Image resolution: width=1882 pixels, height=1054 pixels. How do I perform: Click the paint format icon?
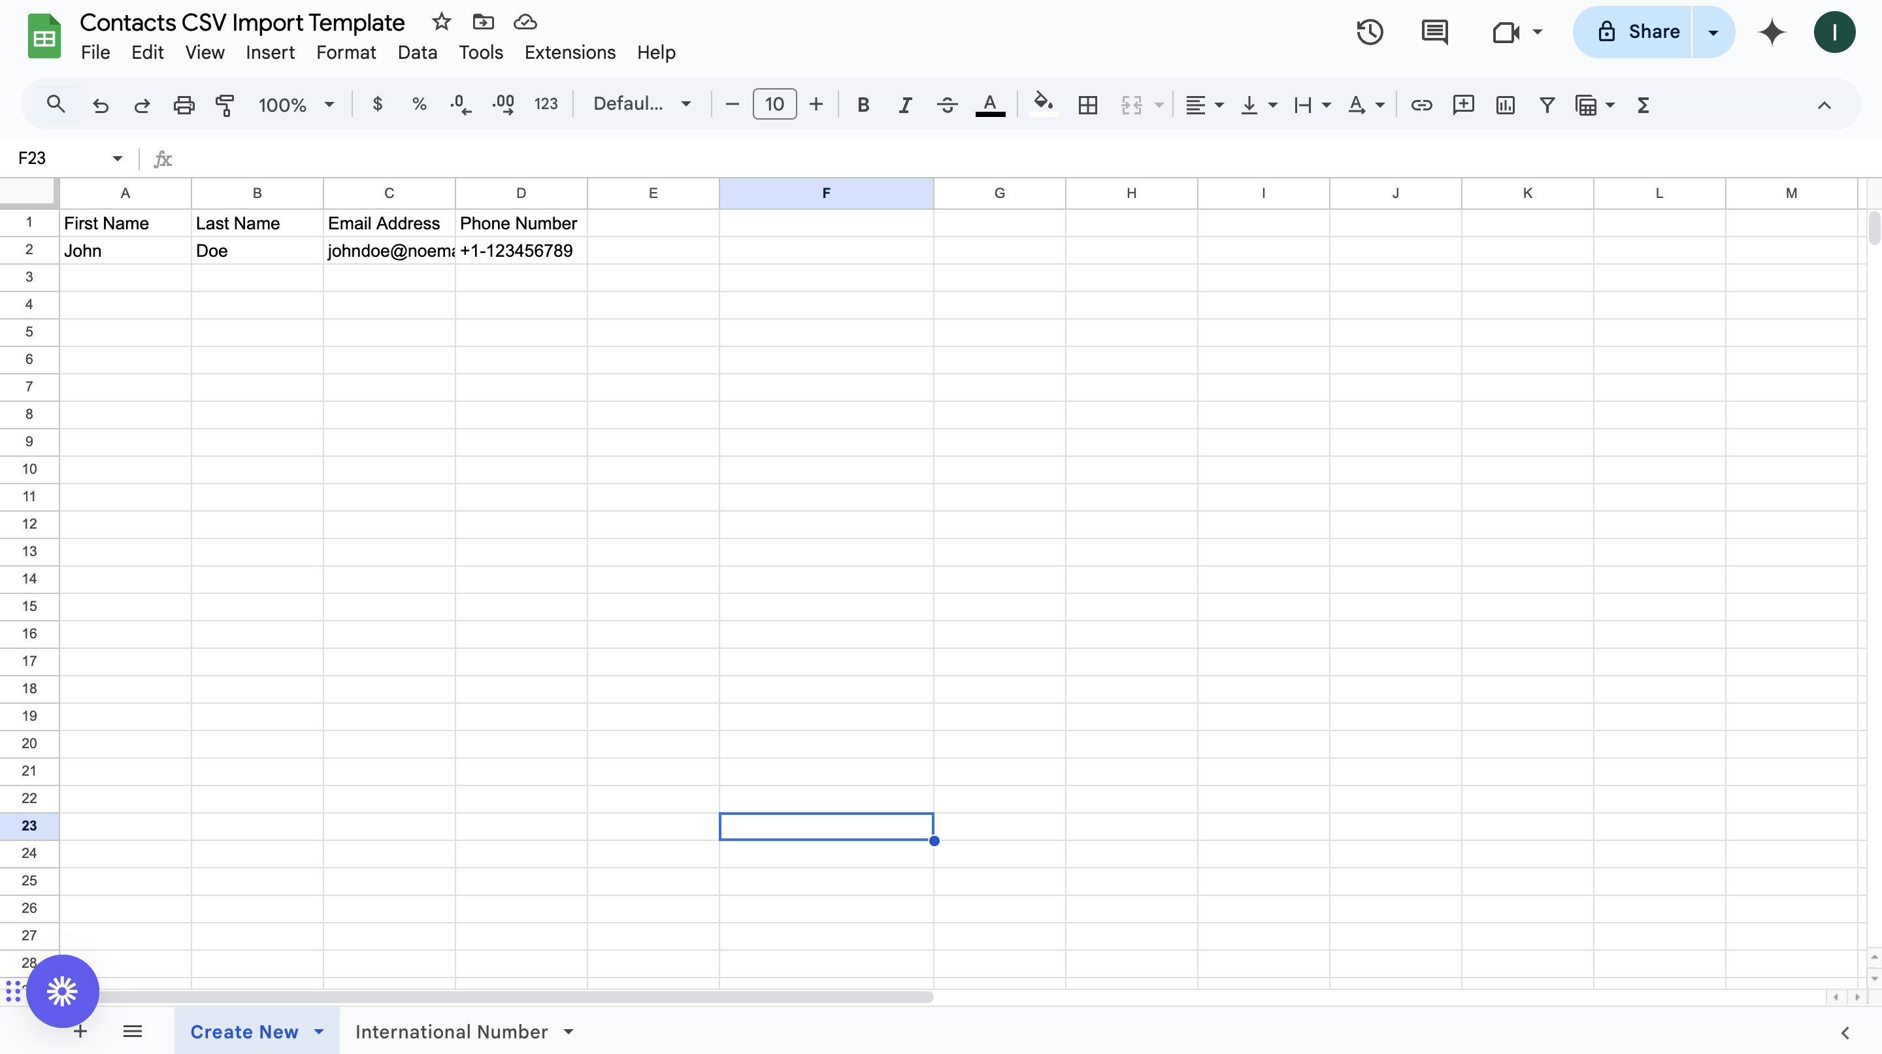click(x=225, y=105)
